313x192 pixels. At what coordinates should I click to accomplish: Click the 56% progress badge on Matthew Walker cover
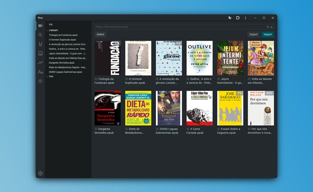pyautogui.click(x=269, y=93)
